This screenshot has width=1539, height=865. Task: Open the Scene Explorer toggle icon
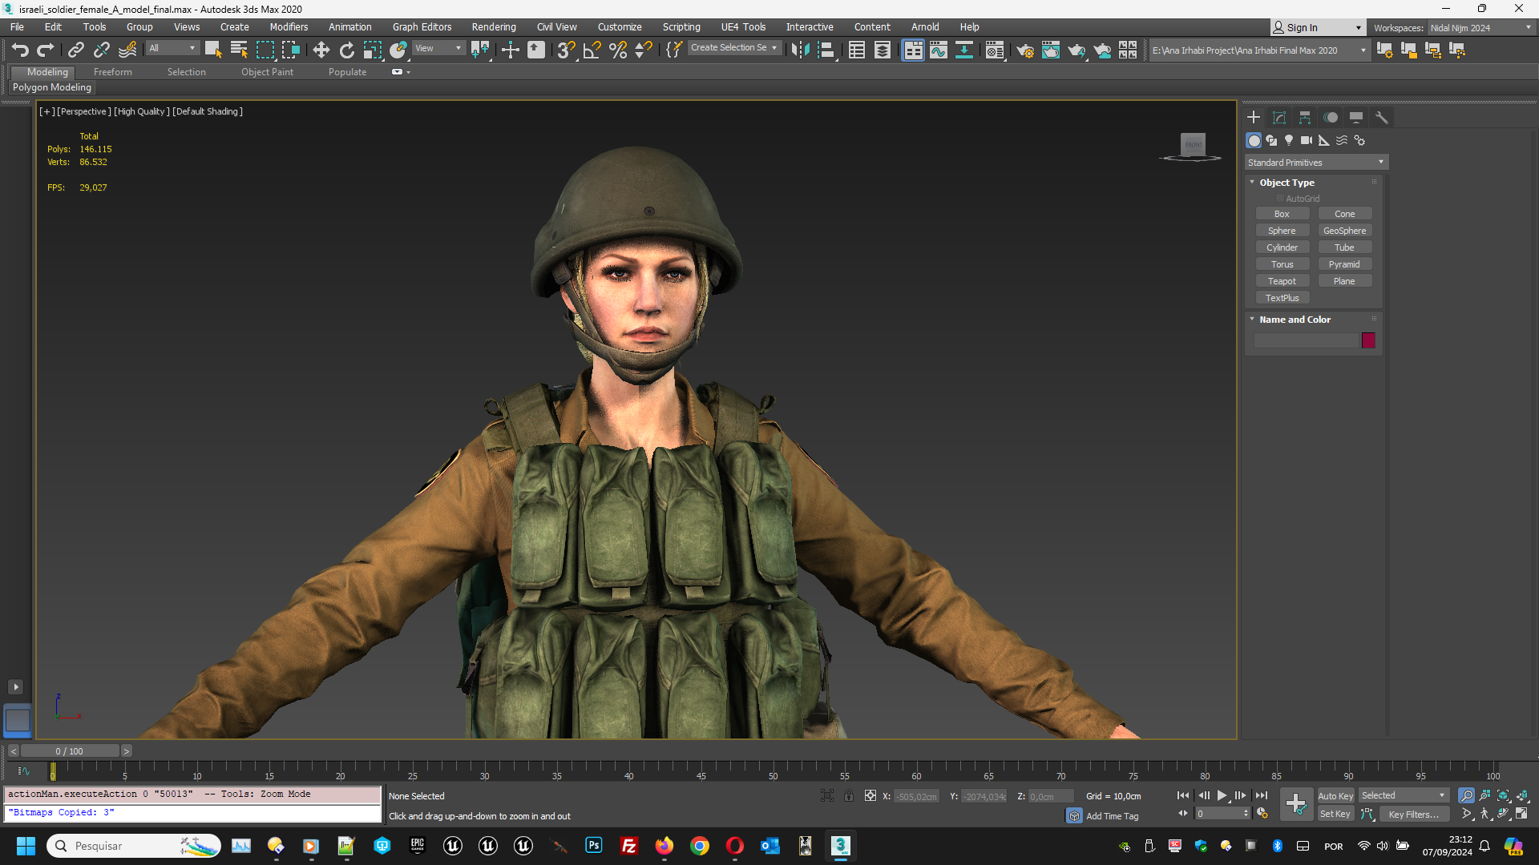tap(857, 50)
